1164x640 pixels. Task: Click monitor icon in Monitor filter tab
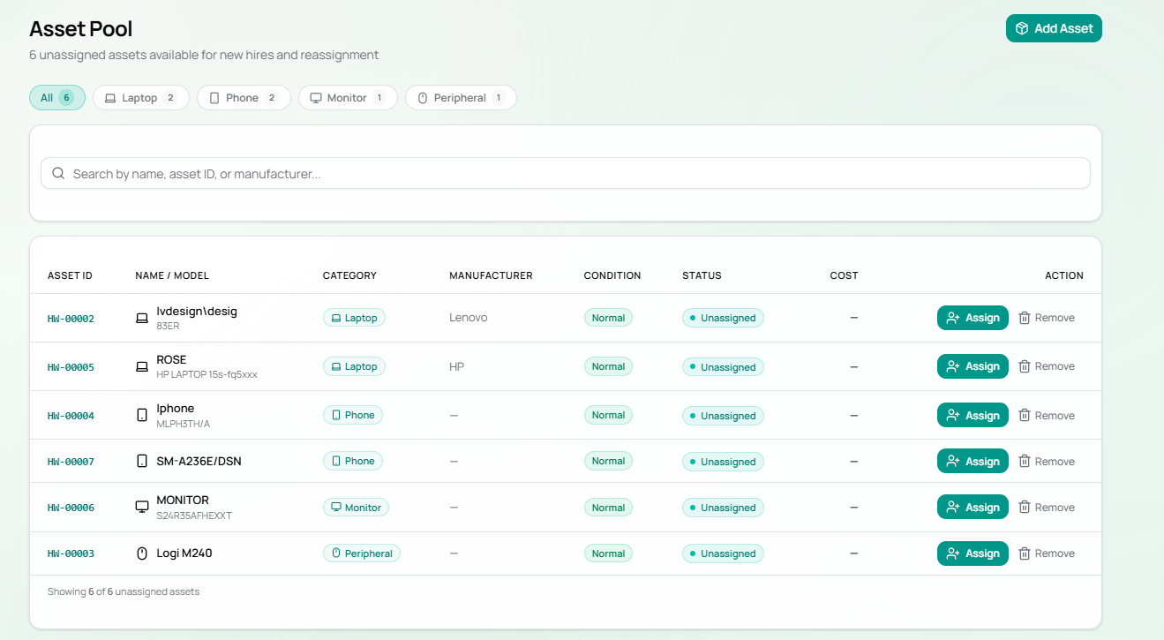point(315,98)
